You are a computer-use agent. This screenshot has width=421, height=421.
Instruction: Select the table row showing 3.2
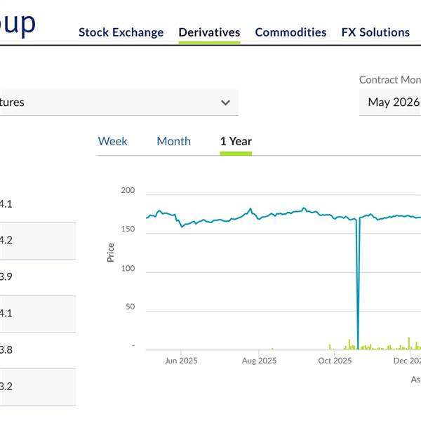point(35,386)
